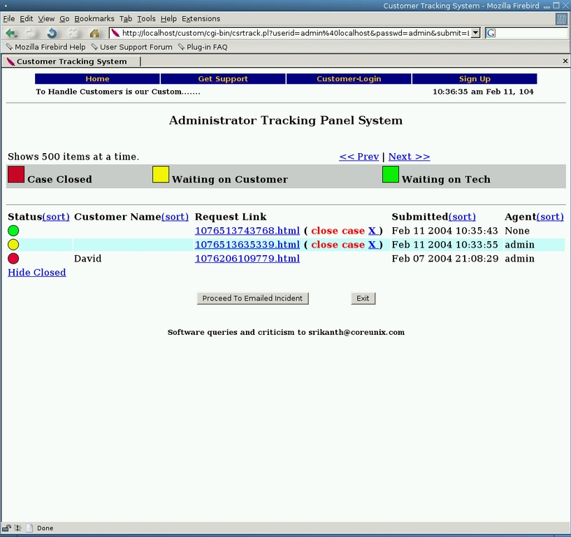Open the Bookmarks menu

click(94, 19)
